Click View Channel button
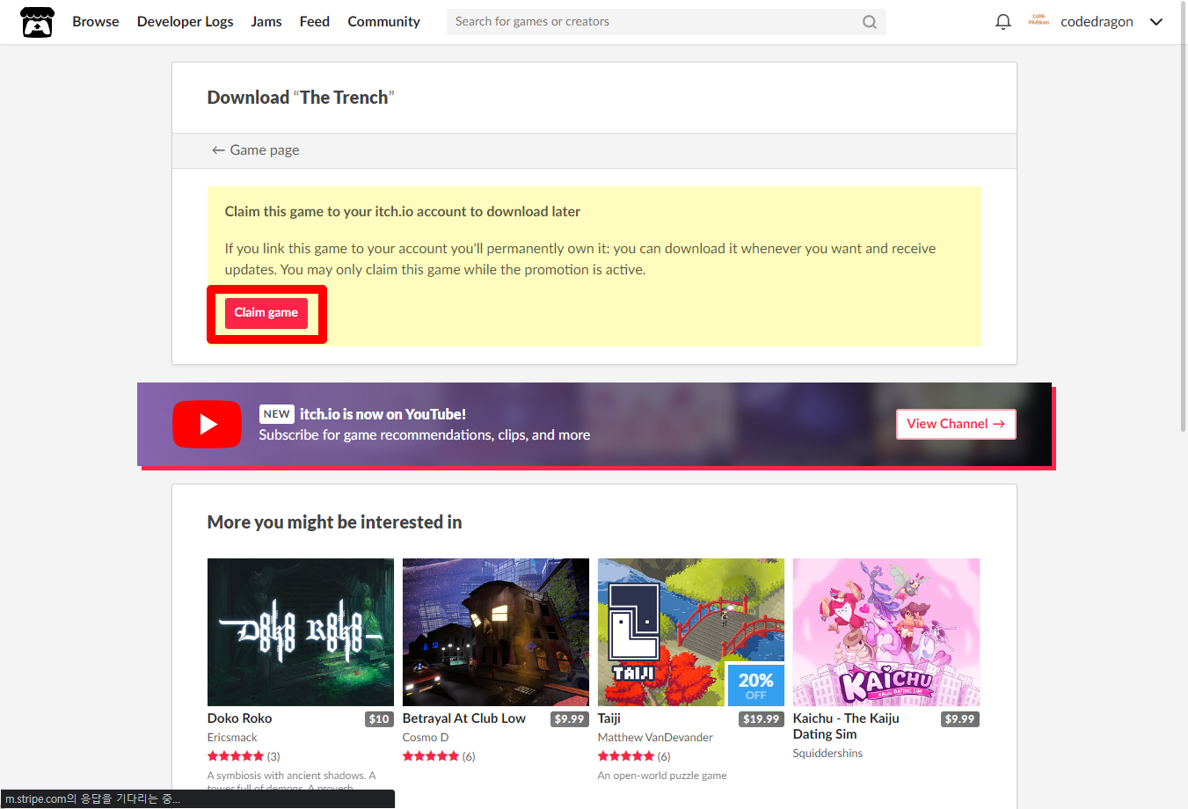The width and height of the screenshot is (1188, 809). click(956, 424)
